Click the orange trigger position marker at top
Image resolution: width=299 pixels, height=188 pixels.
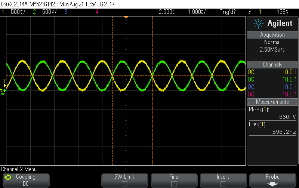126,18
